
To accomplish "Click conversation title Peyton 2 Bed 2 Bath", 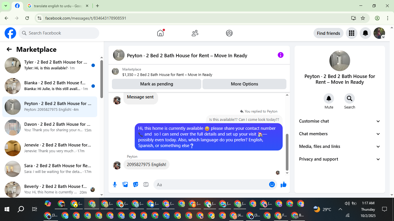I will (x=187, y=56).
